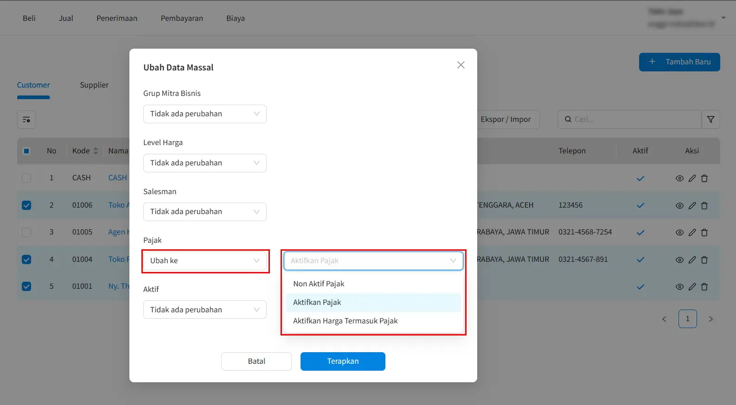Image resolution: width=736 pixels, height=405 pixels.
Task: Click the code cell 01004
Action: pyautogui.click(x=82, y=259)
